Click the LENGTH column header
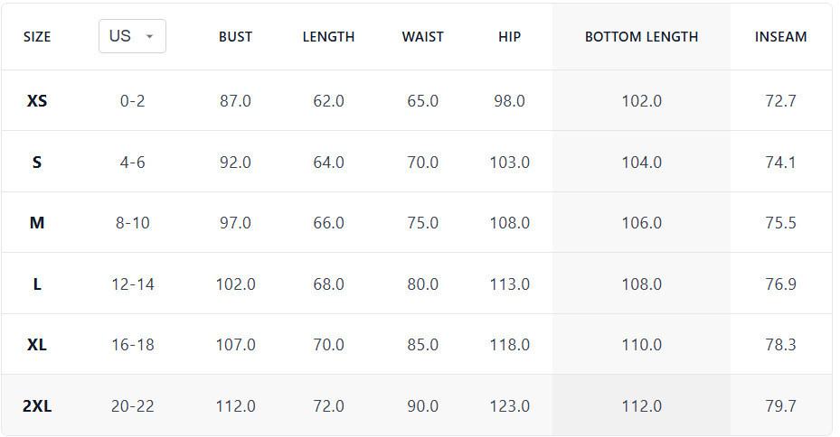Screen dimensions: 840x437 coord(328,37)
